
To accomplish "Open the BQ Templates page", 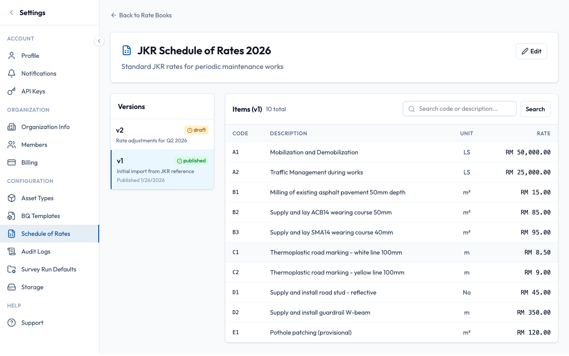I will (40, 216).
